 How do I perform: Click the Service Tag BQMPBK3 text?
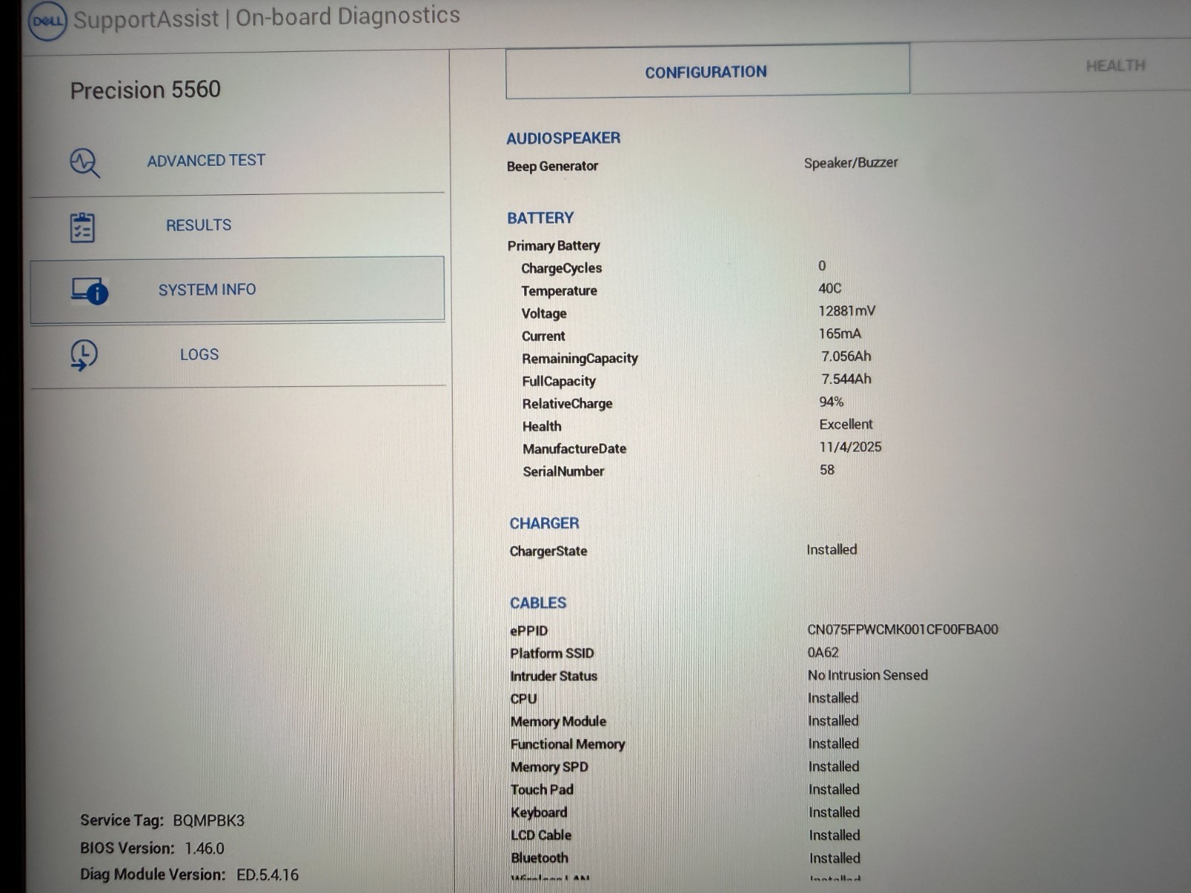162,821
